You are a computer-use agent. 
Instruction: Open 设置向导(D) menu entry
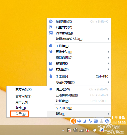pos(79,27)
